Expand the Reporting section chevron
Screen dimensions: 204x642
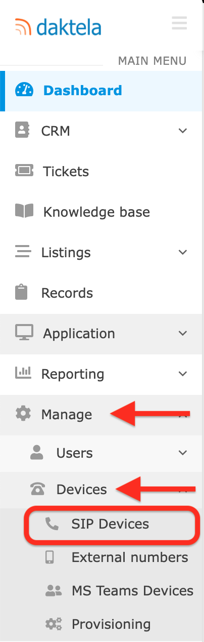click(x=183, y=374)
